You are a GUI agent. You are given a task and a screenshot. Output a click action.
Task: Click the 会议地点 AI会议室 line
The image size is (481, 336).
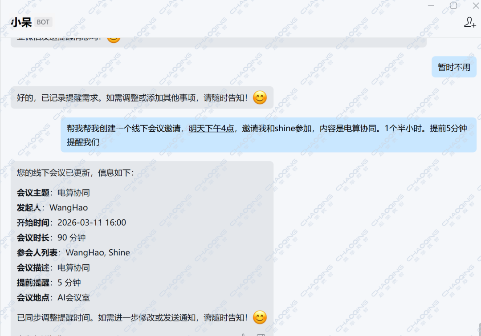tap(53, 298)
